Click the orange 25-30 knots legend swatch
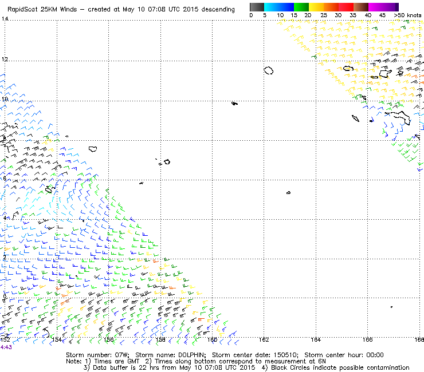Screen dimensions: 424x372 click(x=331, y=7)
